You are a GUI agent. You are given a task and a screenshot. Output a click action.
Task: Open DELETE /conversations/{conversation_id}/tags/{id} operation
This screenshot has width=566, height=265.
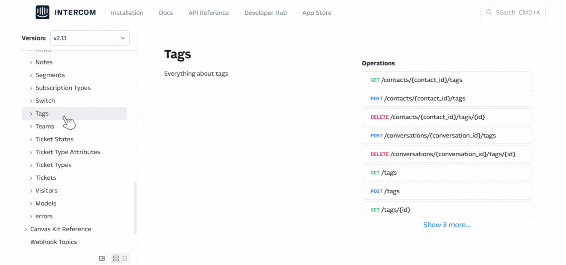447,154
